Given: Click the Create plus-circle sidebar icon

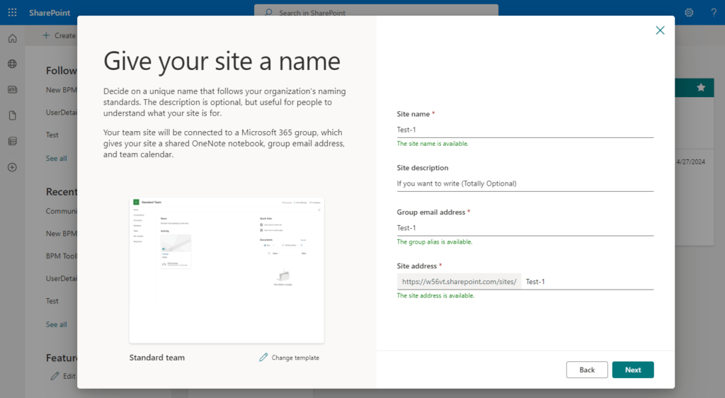Looking at the screenshot, I should point(13,167).
